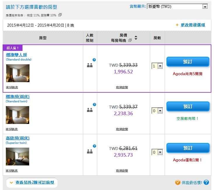
Task: Open room quantity dropdown for Standard twin
Action: tap(157, 111)
